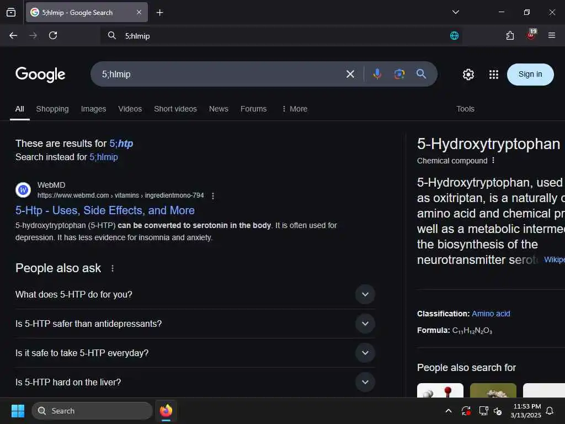Open the Google apps grid
The height and width of the screenshot is (424, 565).
point(494,75)
